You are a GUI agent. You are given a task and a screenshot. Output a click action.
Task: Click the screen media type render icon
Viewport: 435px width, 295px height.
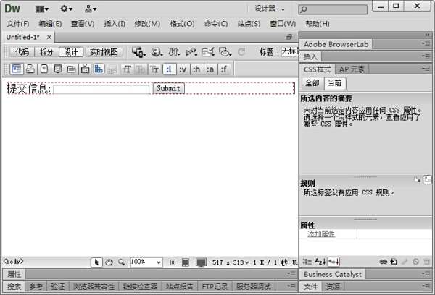coord(17,69)
